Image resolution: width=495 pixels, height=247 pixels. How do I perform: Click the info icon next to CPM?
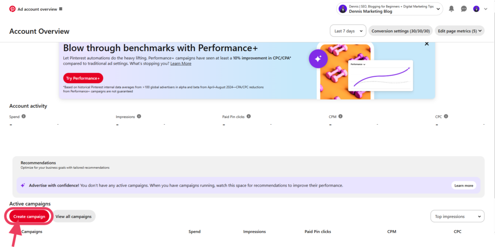click(x=340, y=116)
